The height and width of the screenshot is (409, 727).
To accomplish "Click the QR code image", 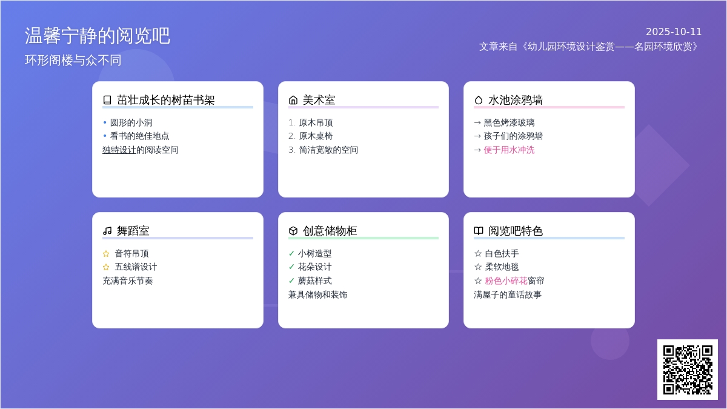I will coord(688,370).
